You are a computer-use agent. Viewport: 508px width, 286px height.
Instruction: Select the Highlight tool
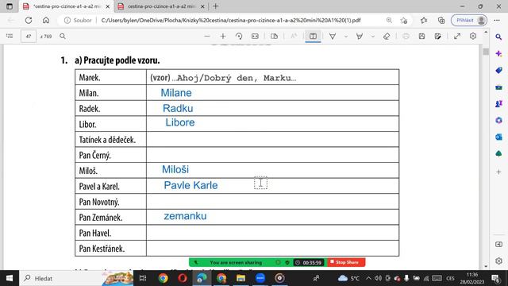pyautogui.click(x=360, y=36)
